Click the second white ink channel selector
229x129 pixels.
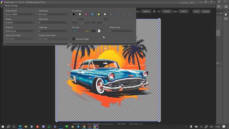coord(106,14)
